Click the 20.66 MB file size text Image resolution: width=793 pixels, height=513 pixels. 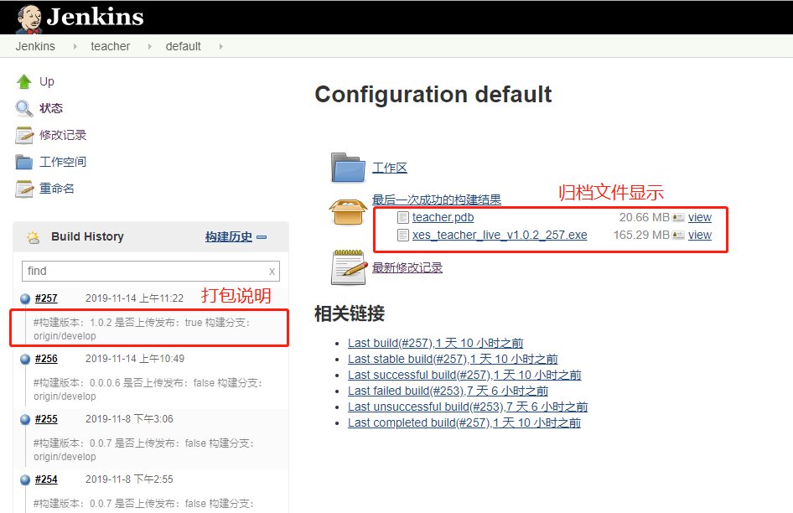coord(644,218)
